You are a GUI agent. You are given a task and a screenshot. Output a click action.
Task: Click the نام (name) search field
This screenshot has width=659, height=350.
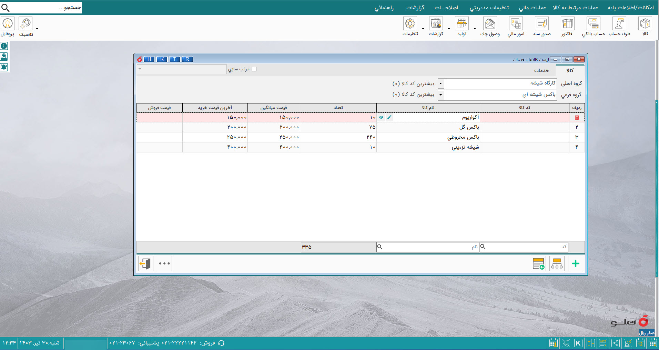(x=428, y=247)
